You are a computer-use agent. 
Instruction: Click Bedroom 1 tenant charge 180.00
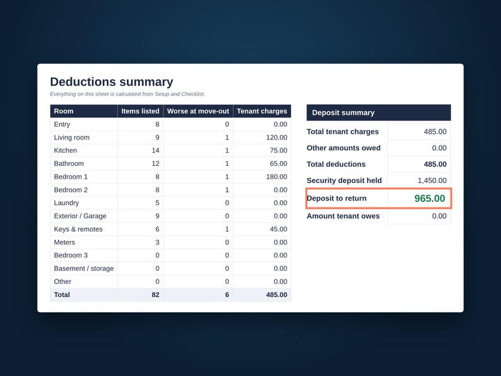pyautogui.click(x=277, y=177)
